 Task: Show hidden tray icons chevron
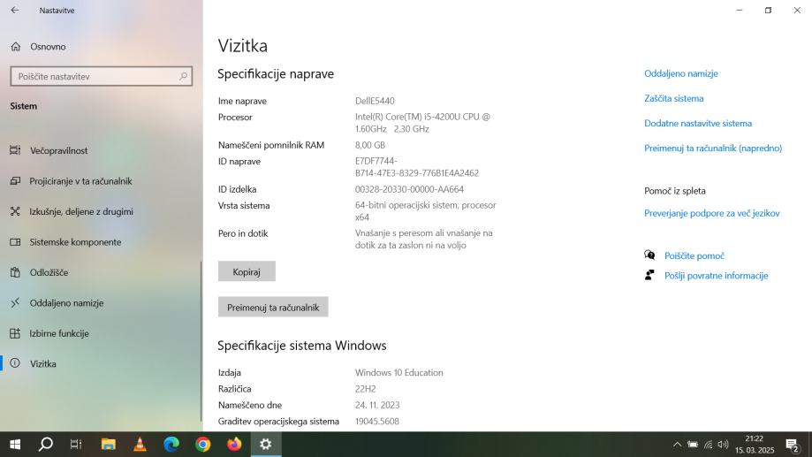(x=677, y=444)
